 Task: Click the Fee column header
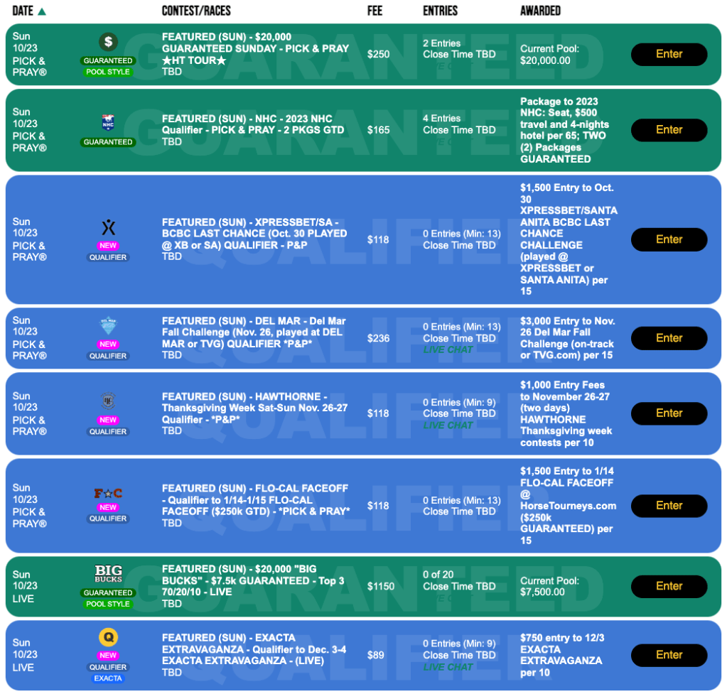click(x=375, y=11)
